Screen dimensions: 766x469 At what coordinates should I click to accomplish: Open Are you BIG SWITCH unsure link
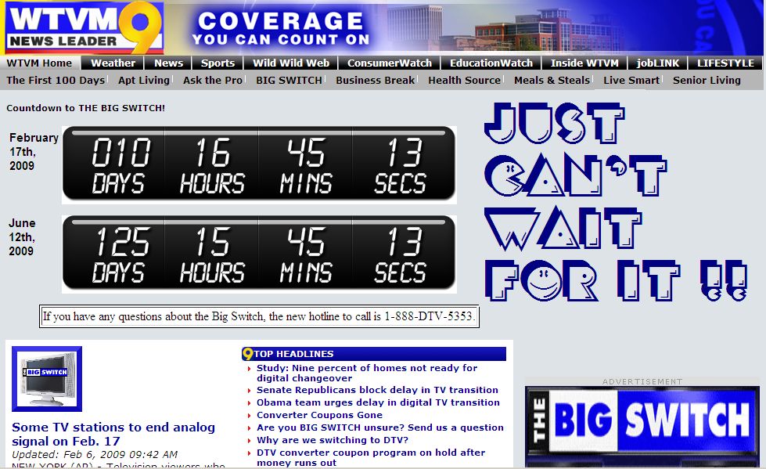click(380, 428)
